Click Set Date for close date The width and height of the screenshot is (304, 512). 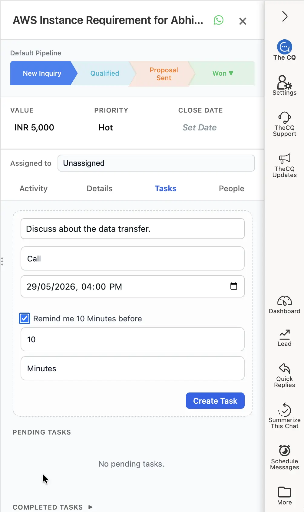[x=200, y=127]
